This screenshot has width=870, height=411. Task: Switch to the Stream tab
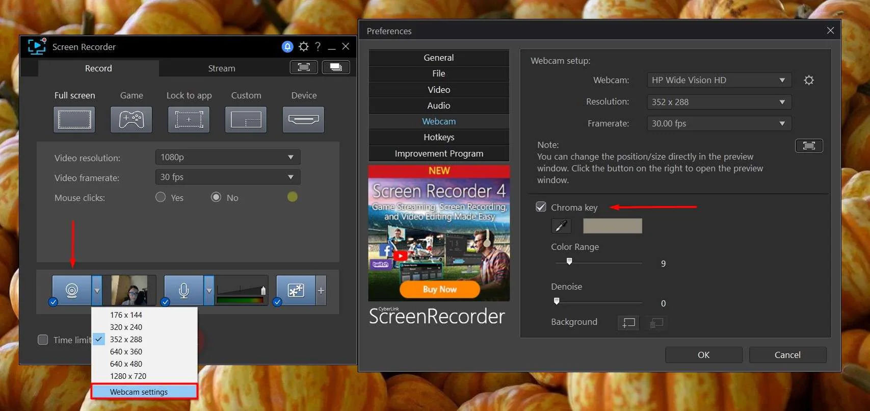pyautogui.click(x=222, y=68)
